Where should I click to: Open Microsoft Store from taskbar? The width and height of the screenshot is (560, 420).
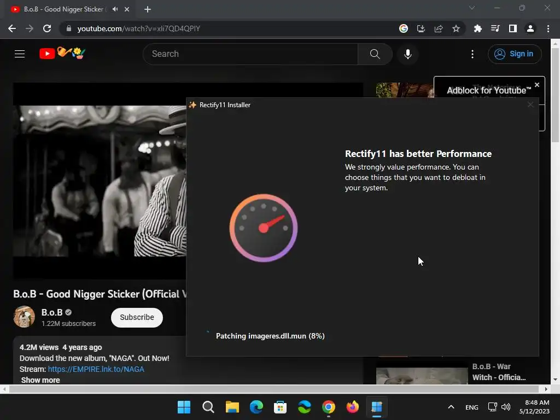(281, 407)
